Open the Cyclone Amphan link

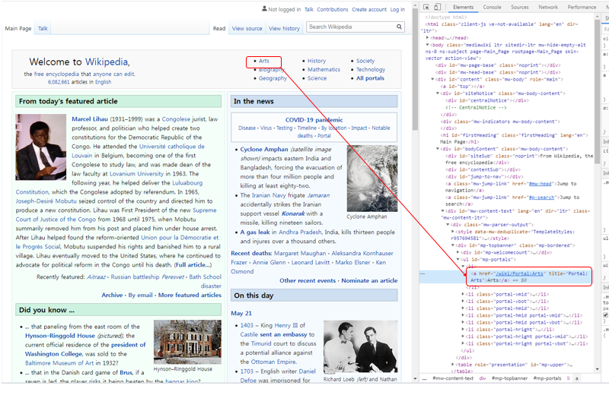pos(263,149)
